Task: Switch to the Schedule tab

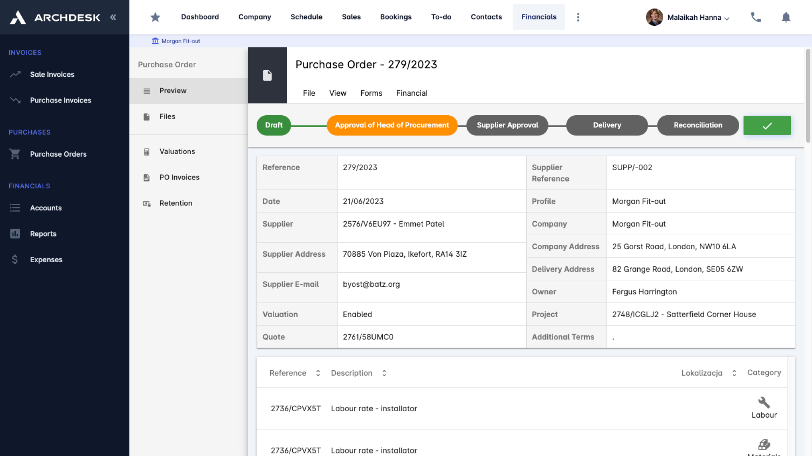Action: (306, 17)
